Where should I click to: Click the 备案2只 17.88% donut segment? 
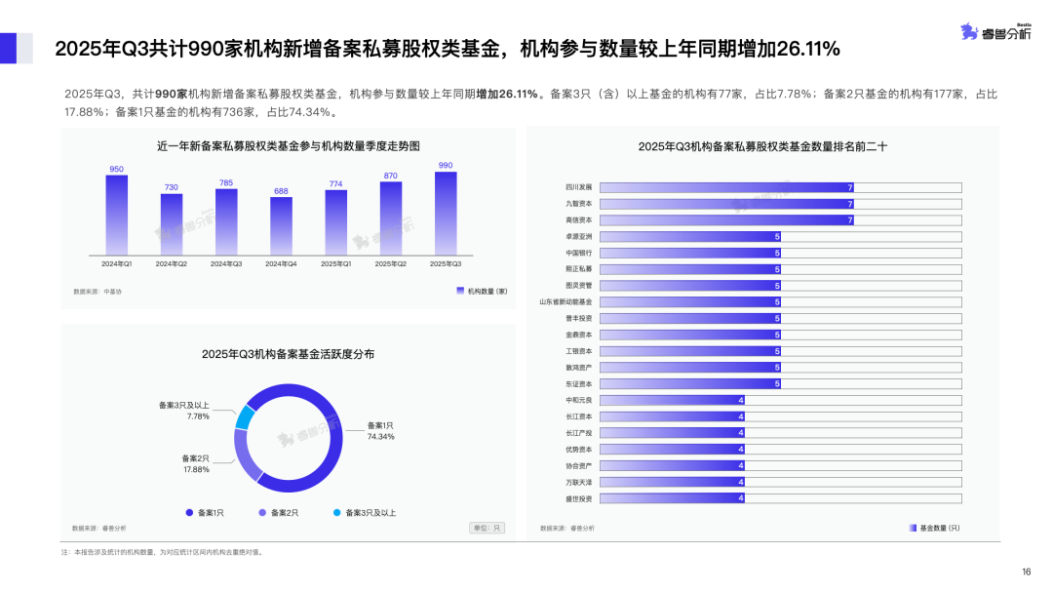pyautogui.click(x=246, y=458)
